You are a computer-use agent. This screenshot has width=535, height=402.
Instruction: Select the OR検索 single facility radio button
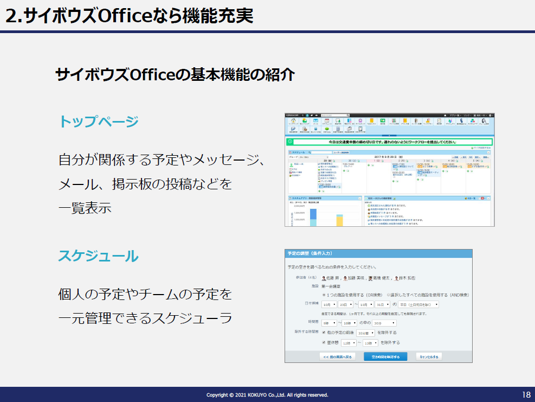(324, 295)
